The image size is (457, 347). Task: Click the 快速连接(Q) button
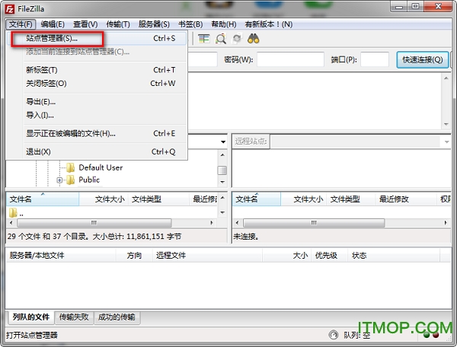coord(422,59)
